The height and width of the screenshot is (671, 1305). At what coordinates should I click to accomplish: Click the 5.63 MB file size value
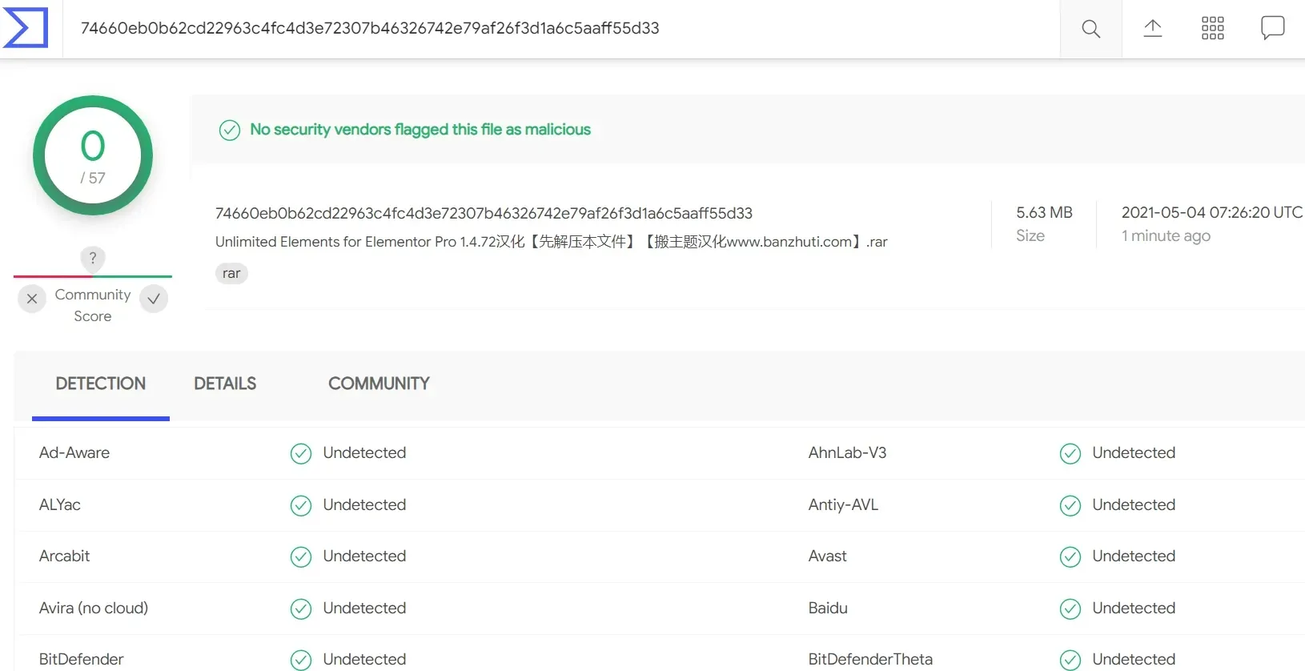pos(1044,212)
